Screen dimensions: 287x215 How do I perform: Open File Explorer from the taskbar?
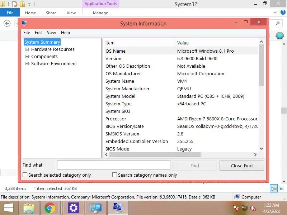29,208
